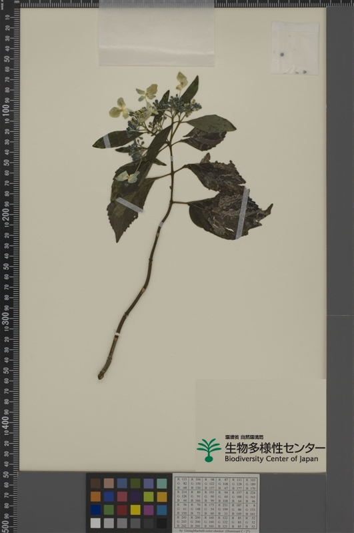This screenshot has width=354, height=533.
Task: Select the black swatch in the color checker
Action: click(162, 523)
